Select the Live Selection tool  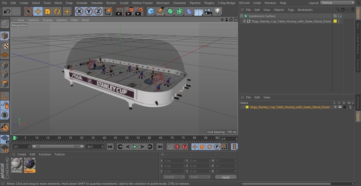coord(29,12)
